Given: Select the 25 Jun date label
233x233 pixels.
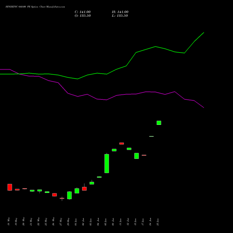Looking at the screenshot, I should [158, 222].
